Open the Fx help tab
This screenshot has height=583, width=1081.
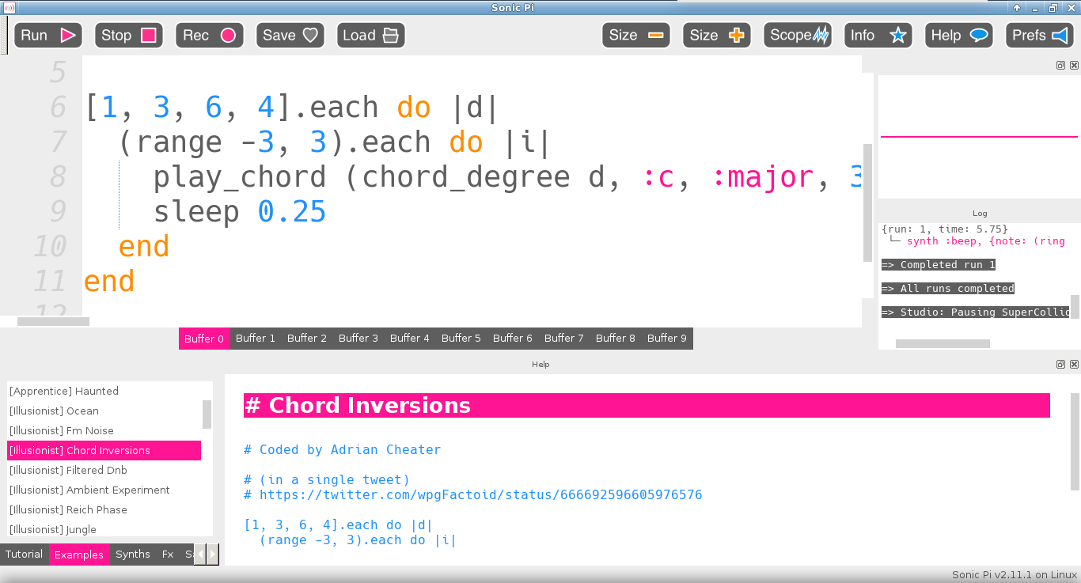[x=168, y=555]
